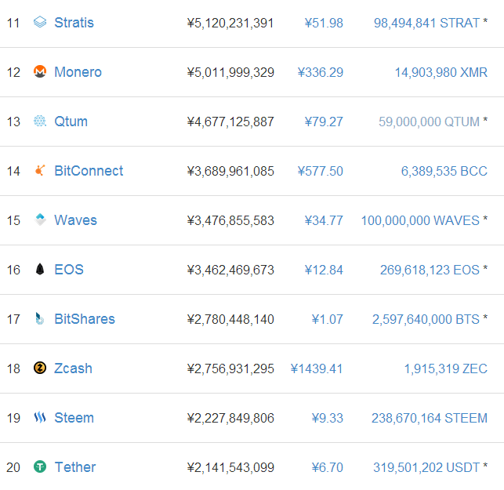Click rank number 18

pos(13,368)
